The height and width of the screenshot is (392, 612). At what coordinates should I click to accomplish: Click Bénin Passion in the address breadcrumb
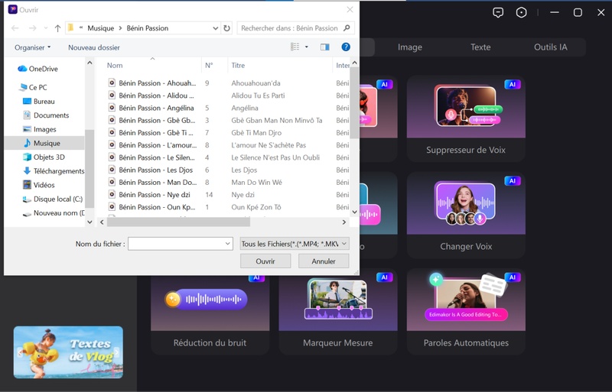tap(148, 28)
